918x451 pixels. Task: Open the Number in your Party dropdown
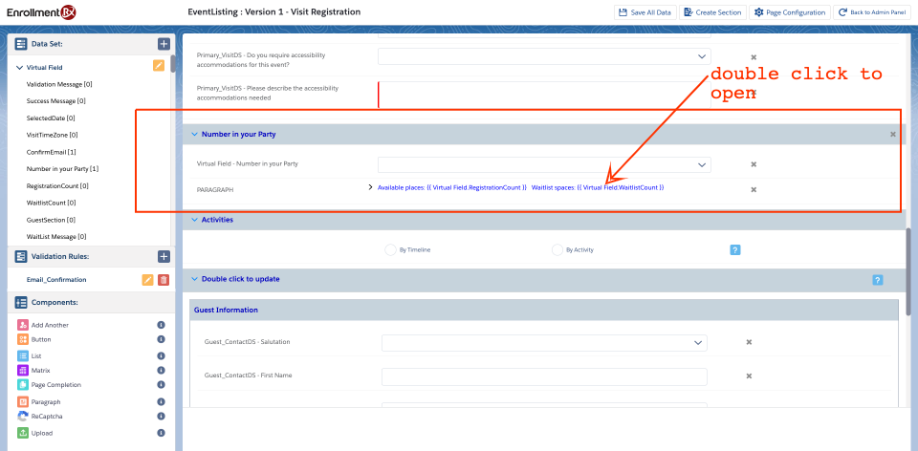(544, 164)
